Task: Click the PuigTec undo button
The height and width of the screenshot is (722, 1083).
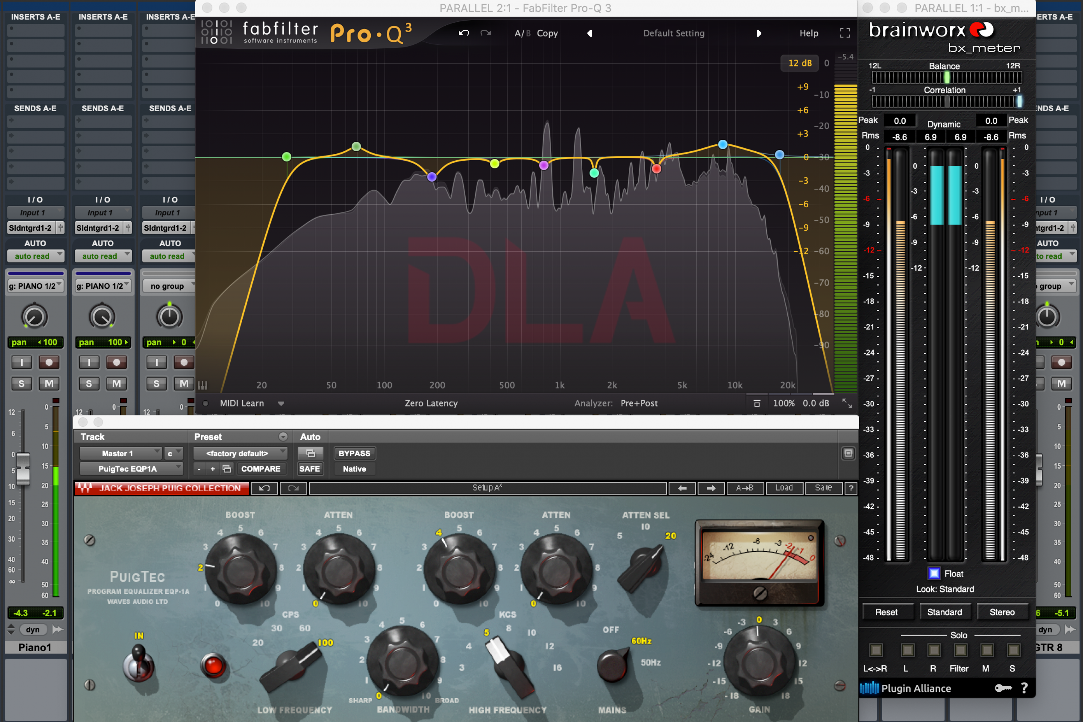Action: click(x=264, y=488)
